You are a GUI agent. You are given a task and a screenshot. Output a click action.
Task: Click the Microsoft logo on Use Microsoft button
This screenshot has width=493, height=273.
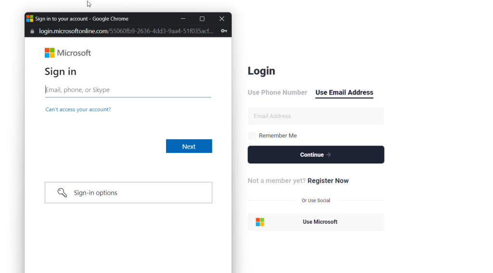click(x=260, y=222)
